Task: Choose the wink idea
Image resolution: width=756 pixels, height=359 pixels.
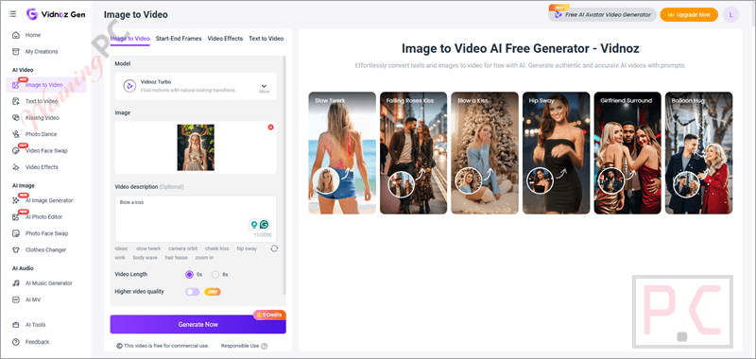Action: pos(120,258)
